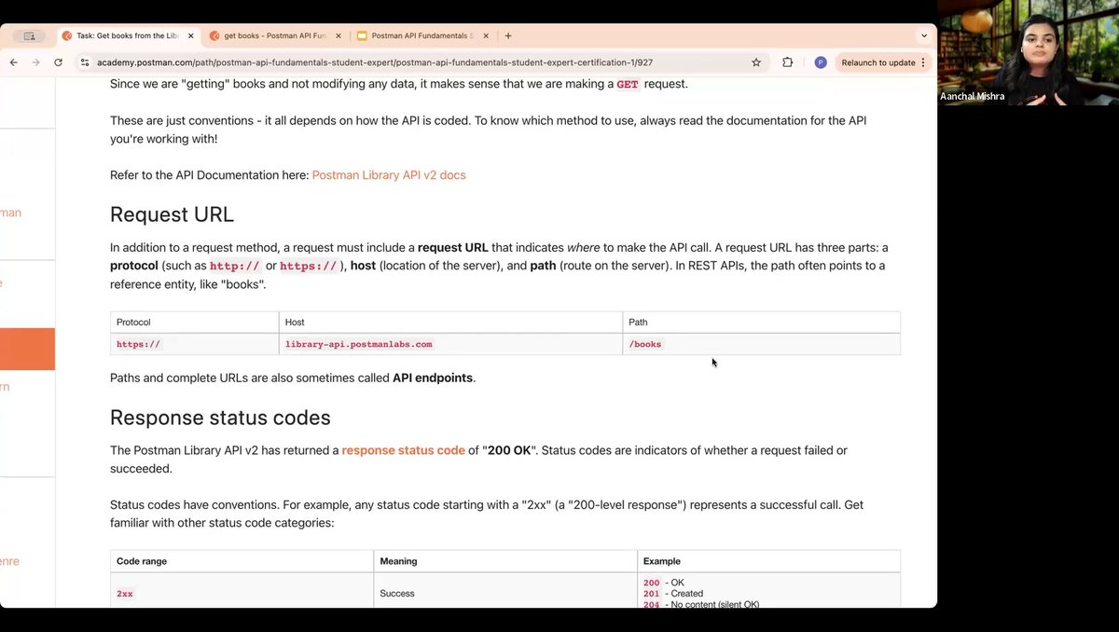The height and width of the screenshot is (632, 1119).
Task: Click Aanchal Mishra's video thumbnail
Action: [1029, 53]
